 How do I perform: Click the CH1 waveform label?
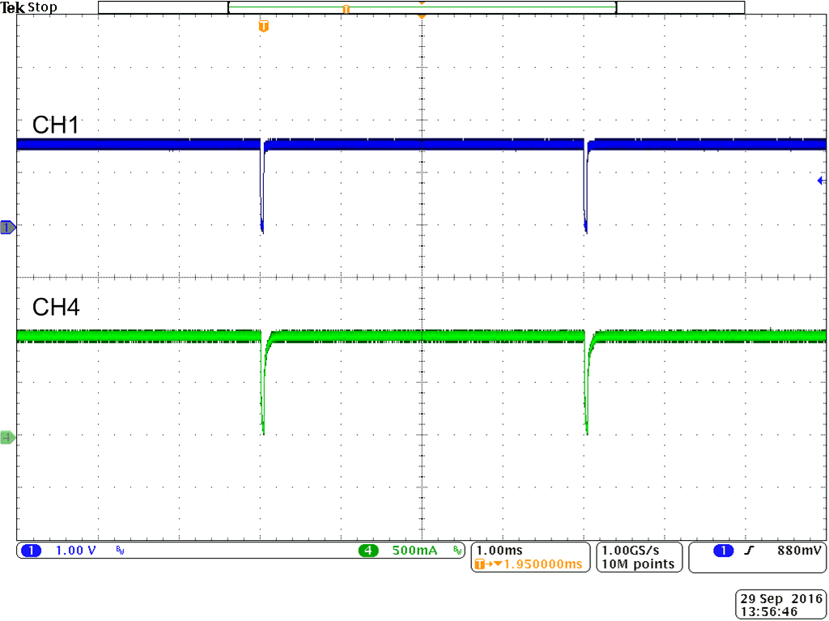55,125
